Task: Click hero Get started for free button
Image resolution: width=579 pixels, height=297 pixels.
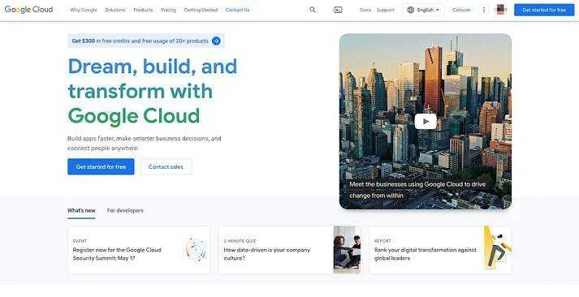Action: (101, 167)
